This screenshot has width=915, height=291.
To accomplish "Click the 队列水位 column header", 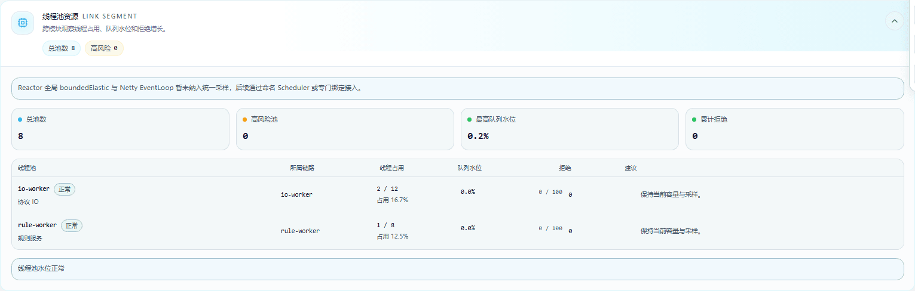I will click(469, 168).
